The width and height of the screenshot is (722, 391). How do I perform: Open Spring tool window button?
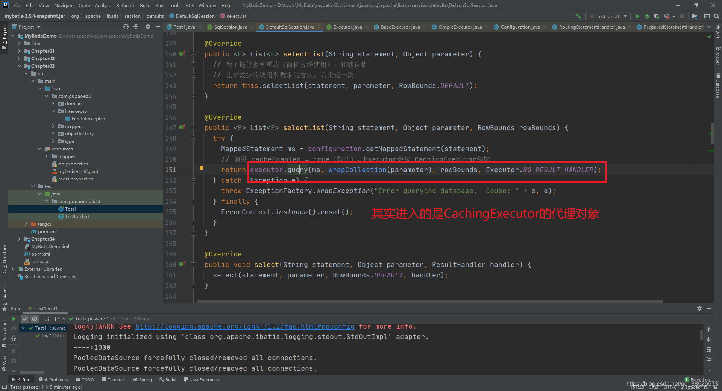tap(142, 380)
